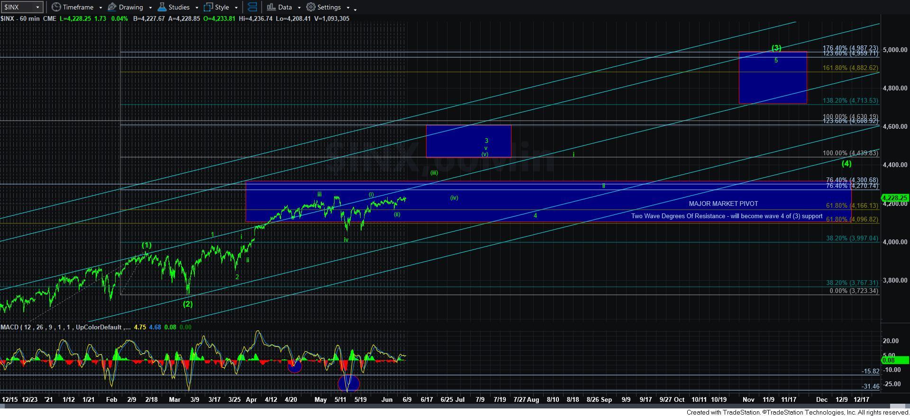Click the volume V=1,093,305 in status line
Screen dimensions: 910x416
[x=331, y=18]
